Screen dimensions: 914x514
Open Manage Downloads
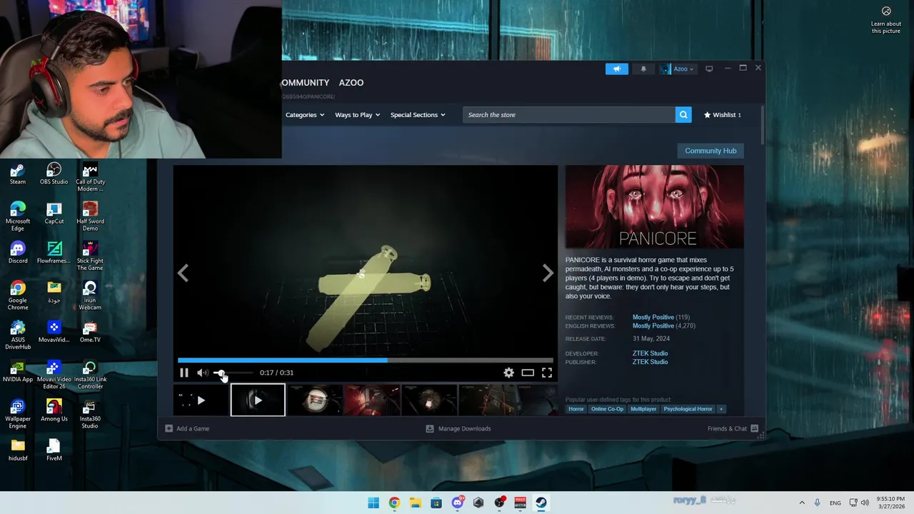coord(458,428)
